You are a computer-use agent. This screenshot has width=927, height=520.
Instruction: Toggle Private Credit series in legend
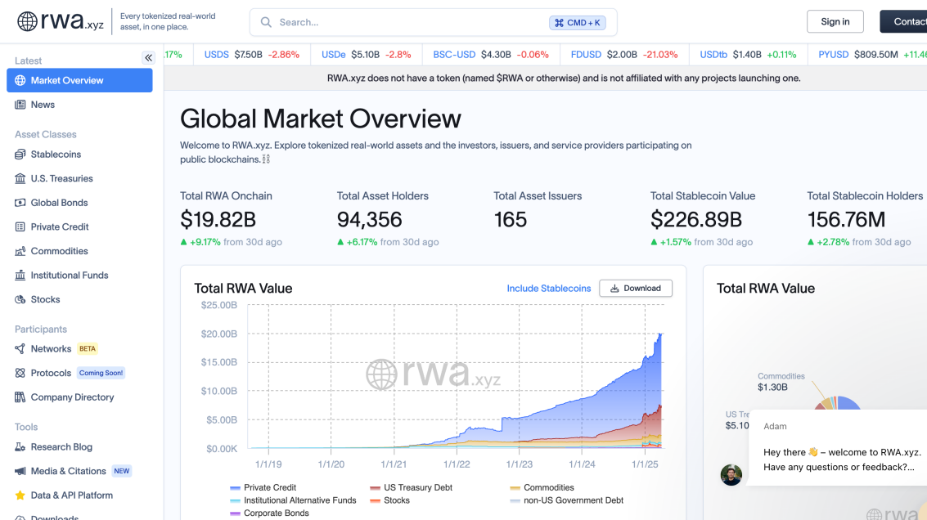click(269, 487)
